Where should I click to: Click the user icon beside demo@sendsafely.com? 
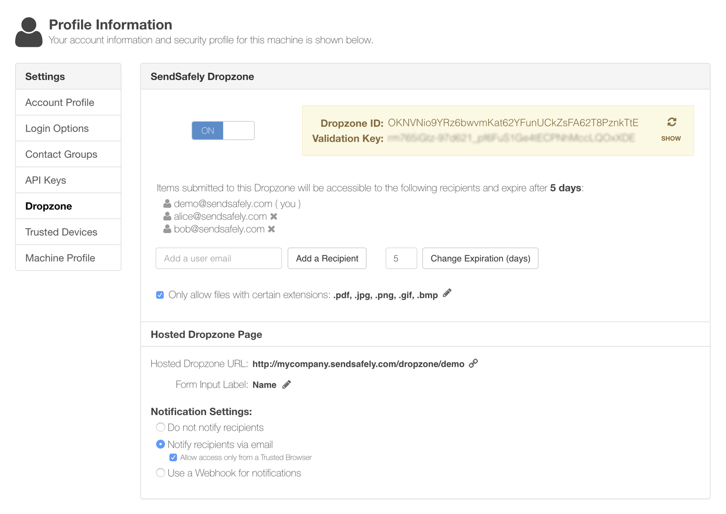167,203
